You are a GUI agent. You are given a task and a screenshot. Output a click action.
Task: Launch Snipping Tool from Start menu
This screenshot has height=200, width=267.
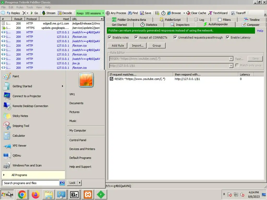33,126
